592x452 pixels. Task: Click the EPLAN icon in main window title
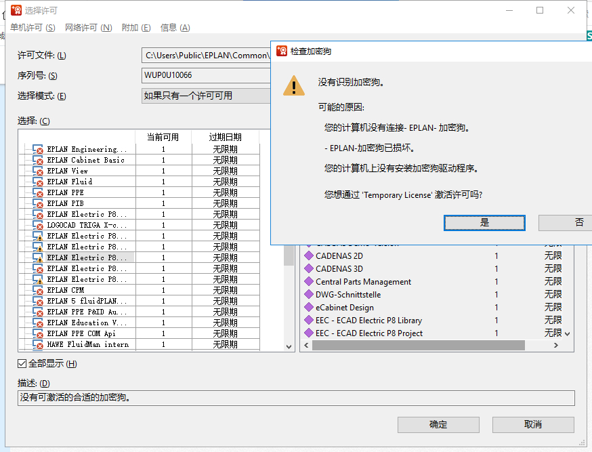point(16,10)
